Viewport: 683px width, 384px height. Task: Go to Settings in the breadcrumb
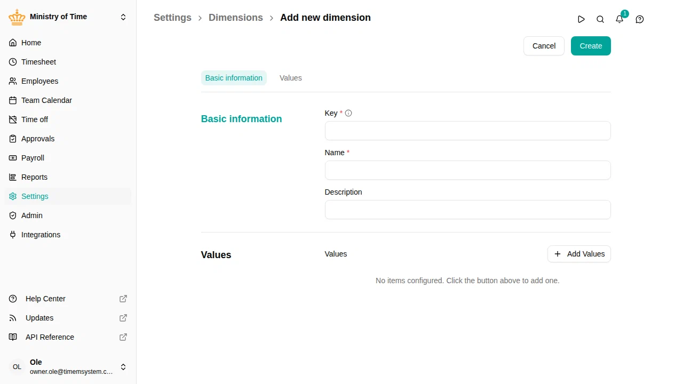172,18
